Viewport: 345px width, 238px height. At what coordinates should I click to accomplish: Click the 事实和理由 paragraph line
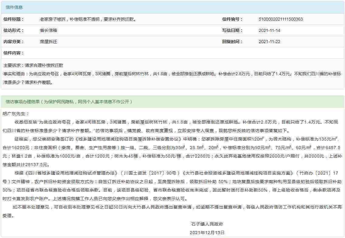pyautogui.click(x=172, y=78)
